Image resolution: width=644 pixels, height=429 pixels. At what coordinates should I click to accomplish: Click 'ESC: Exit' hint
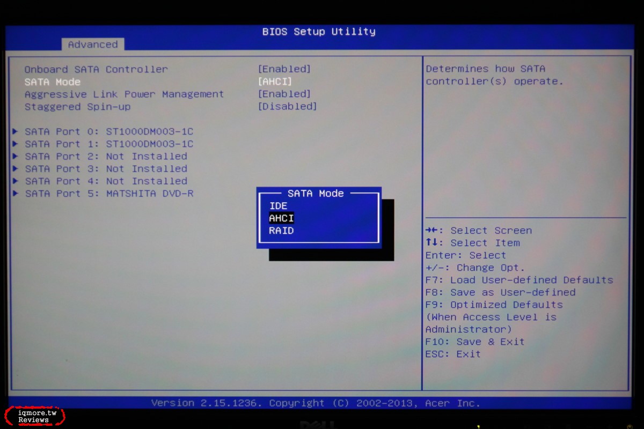point(453,354)
